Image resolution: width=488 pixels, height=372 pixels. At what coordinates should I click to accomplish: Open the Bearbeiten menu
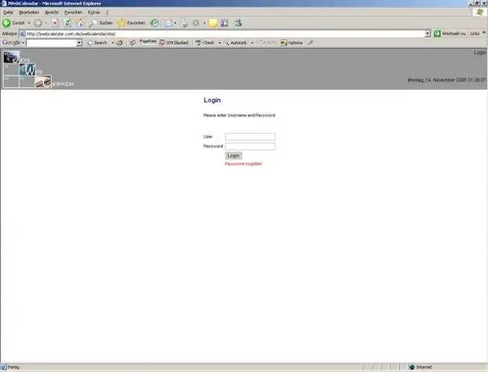click(29, 12)
